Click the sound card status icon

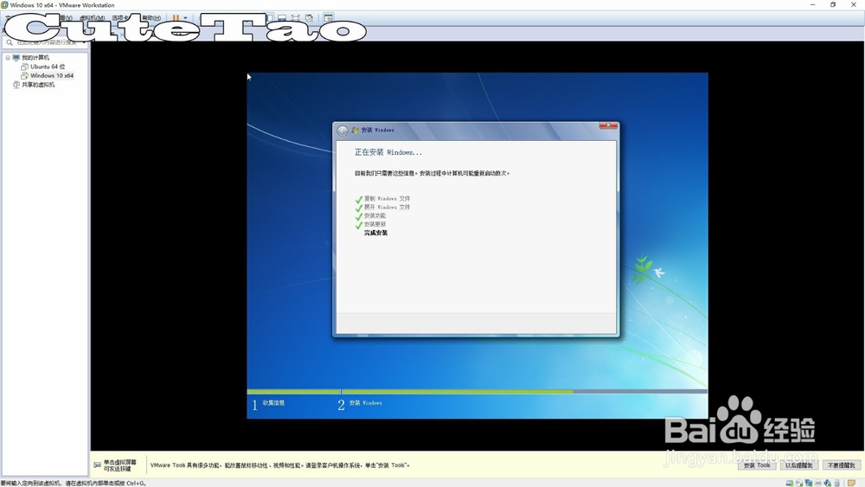(x=828, y=484)
